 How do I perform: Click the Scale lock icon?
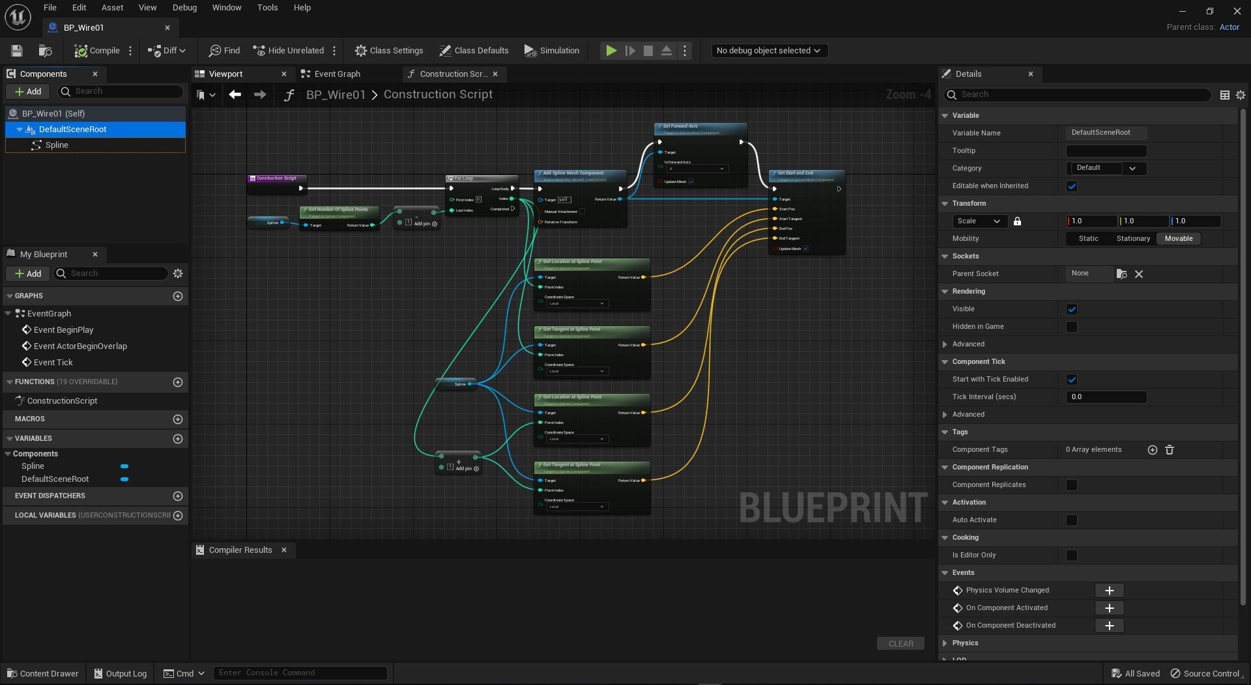tap(1017, 221)
